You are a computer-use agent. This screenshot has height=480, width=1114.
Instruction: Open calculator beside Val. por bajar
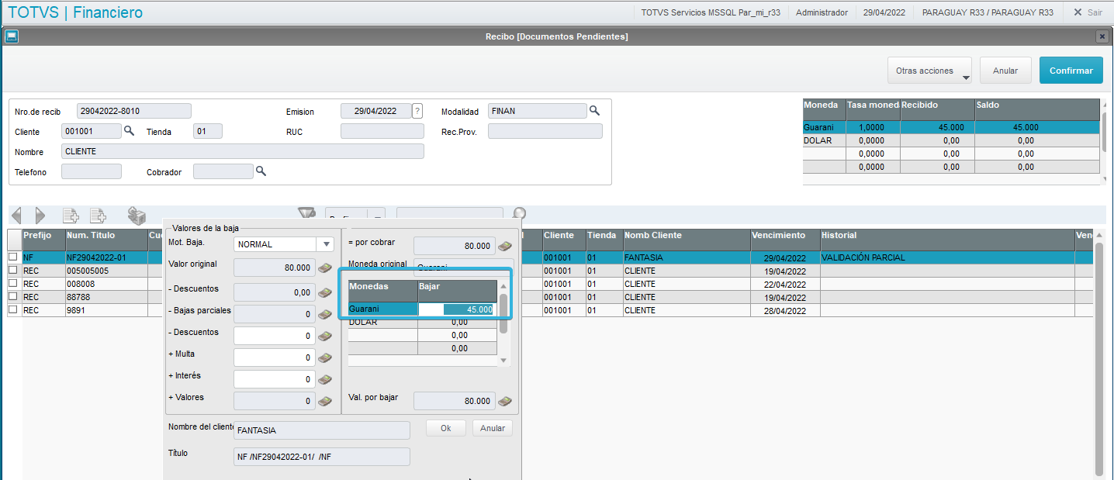click(x=505, y=402)
